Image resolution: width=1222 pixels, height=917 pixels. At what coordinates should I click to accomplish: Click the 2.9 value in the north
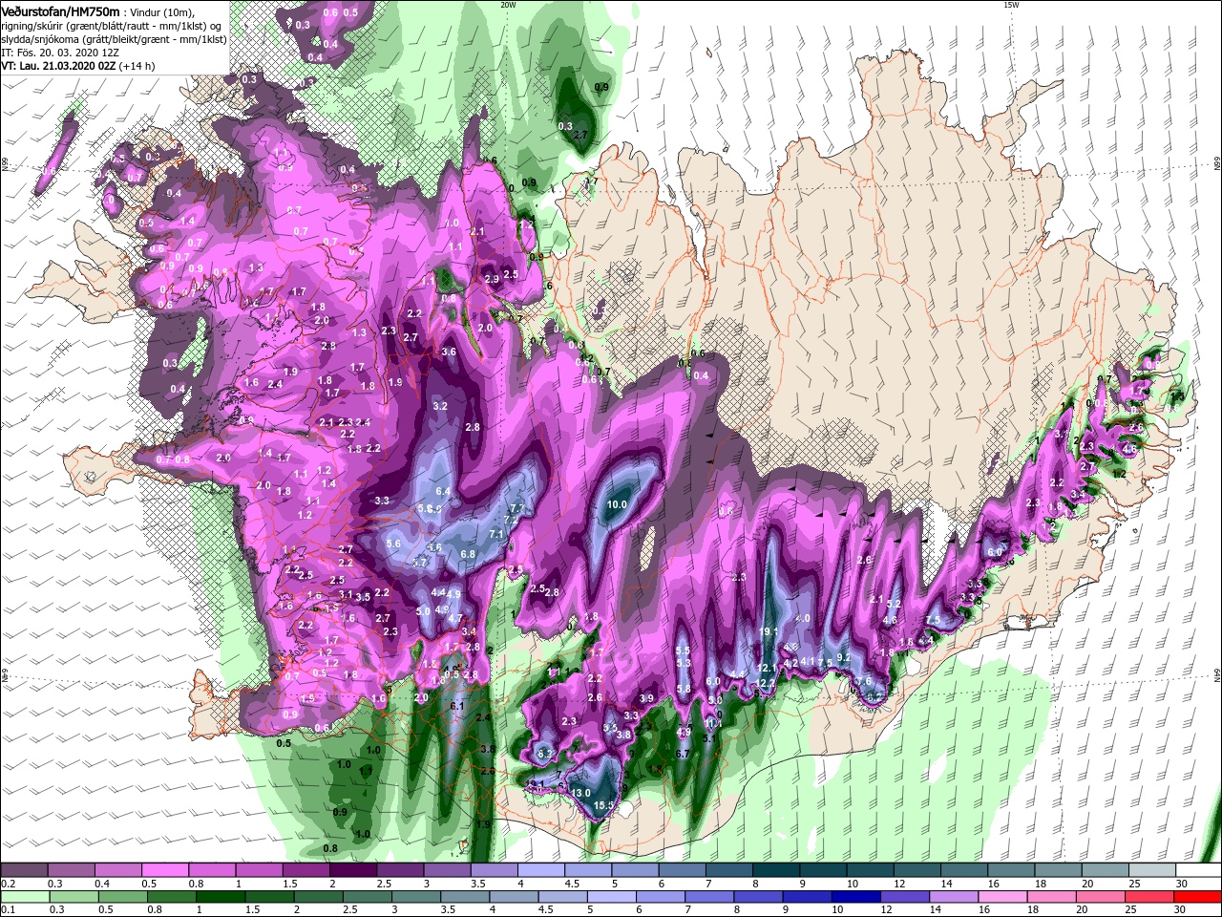(x=492, y=279)
